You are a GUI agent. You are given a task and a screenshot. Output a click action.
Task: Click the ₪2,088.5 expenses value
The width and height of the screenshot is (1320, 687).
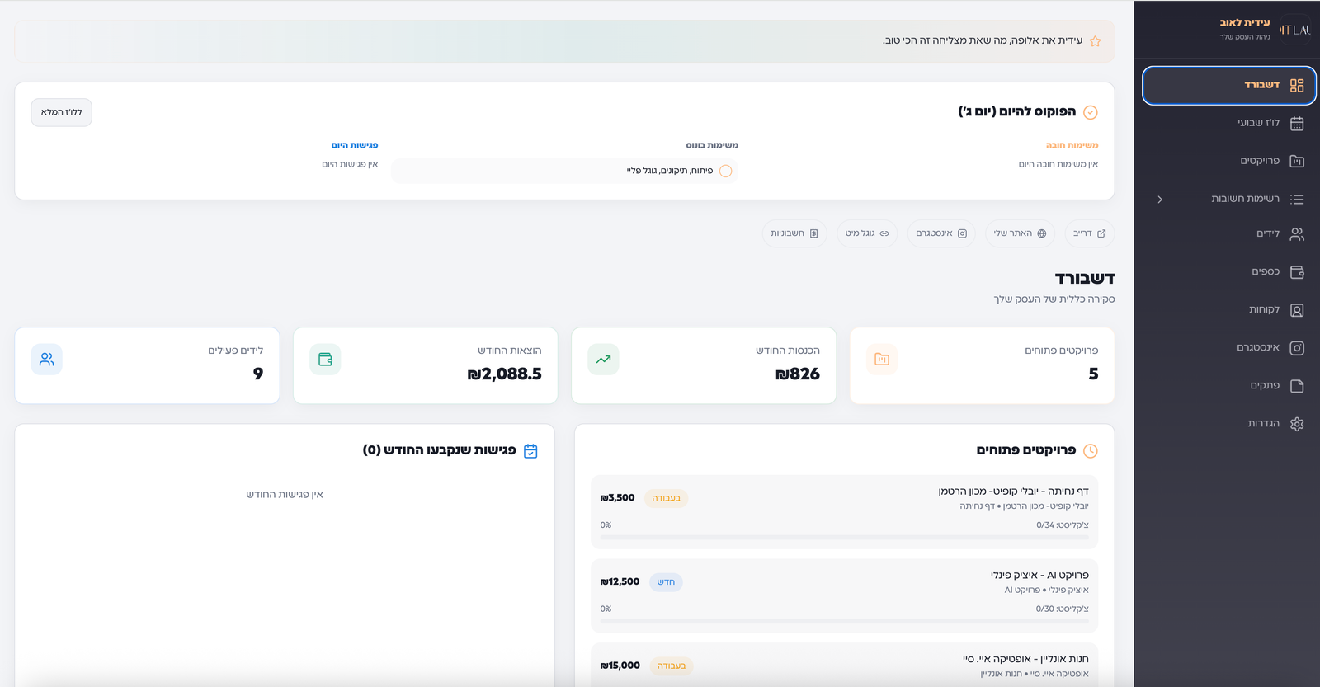click(x=504, y=374)
